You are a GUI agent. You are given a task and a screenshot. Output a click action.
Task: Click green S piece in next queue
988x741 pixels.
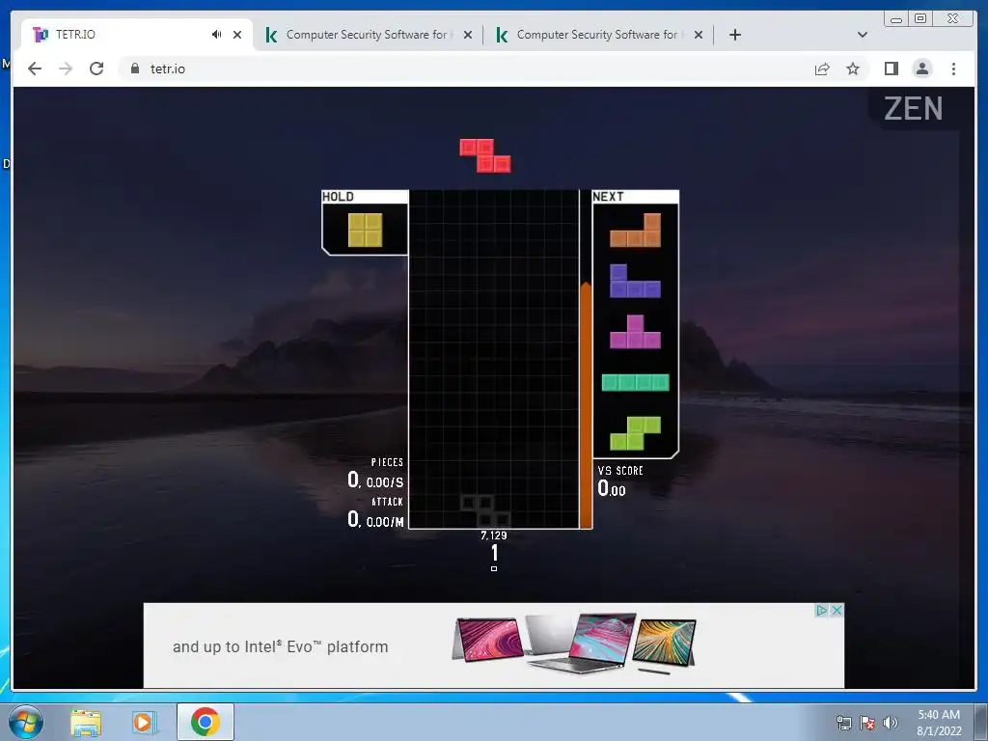click(x=635, y=433)
